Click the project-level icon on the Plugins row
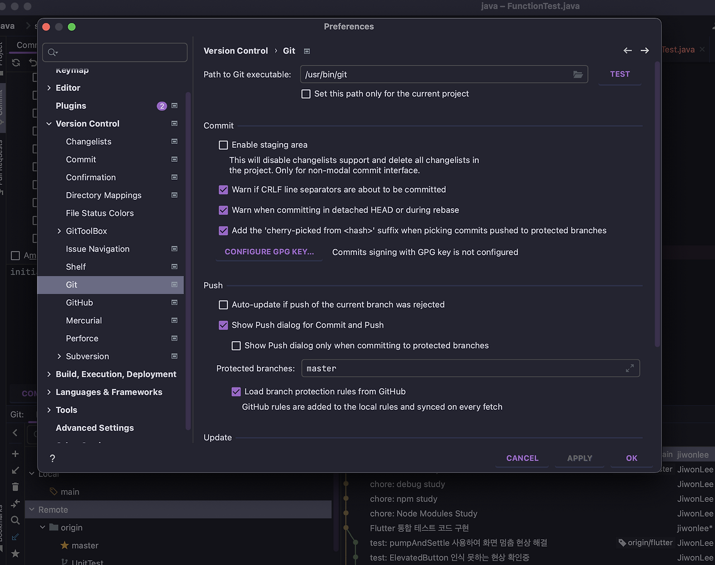Screen dimensions: 715x565 tap(174, 106)
